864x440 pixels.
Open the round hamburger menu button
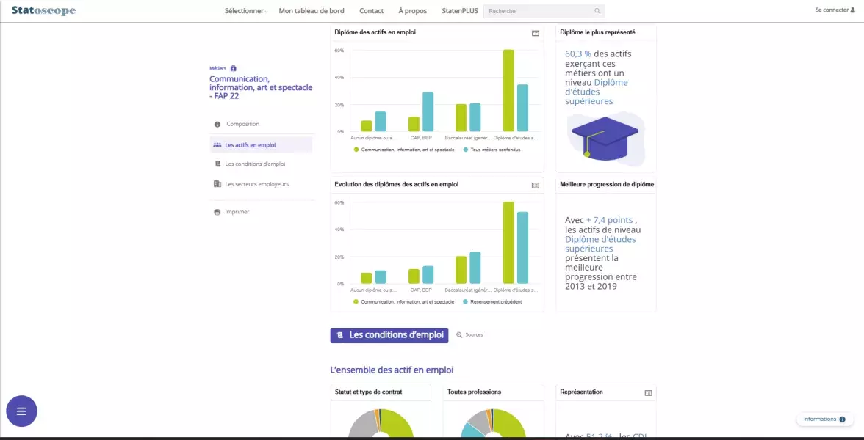[x=21, y=411]
